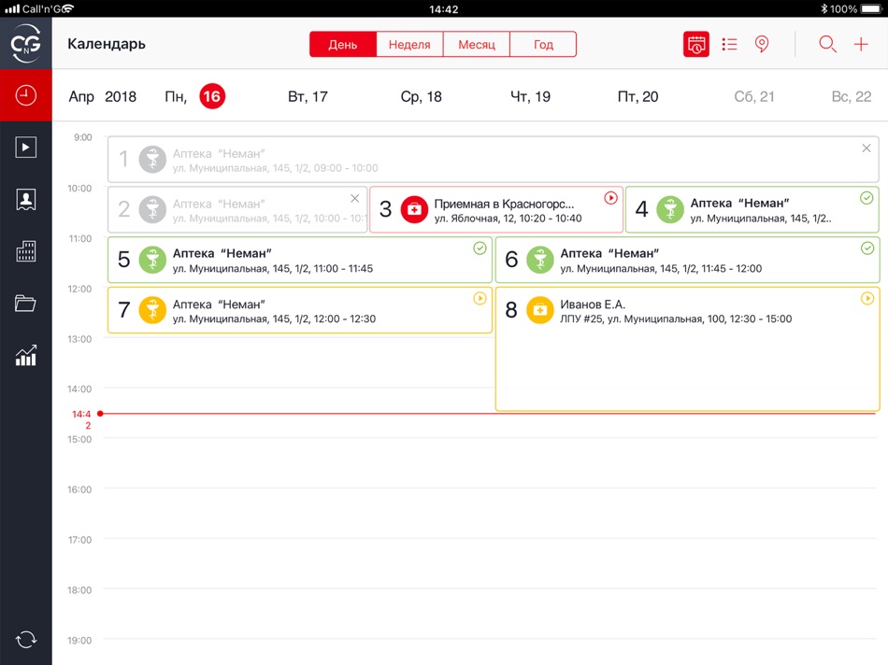
Task: Tap the green pharmacy icon of visit 4
Action: click(x=670, y=209)
